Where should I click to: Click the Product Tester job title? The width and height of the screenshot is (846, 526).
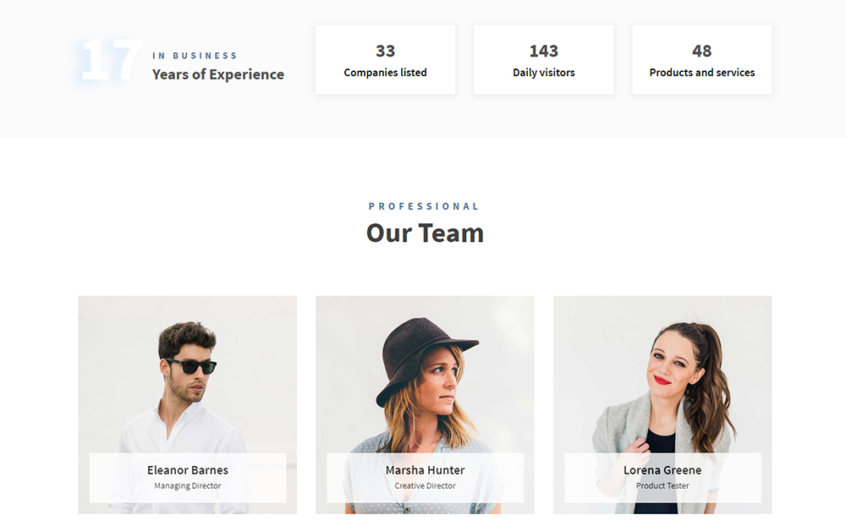point(662,485)
